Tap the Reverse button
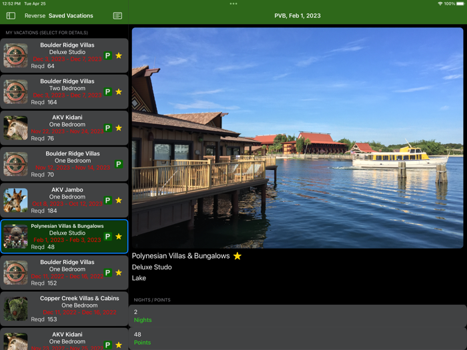Screen dimensions: 467x350 pyautogui.click(x=35, y=15)
